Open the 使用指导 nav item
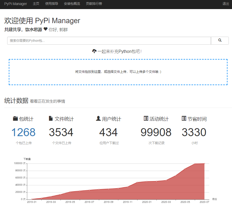 52,4
